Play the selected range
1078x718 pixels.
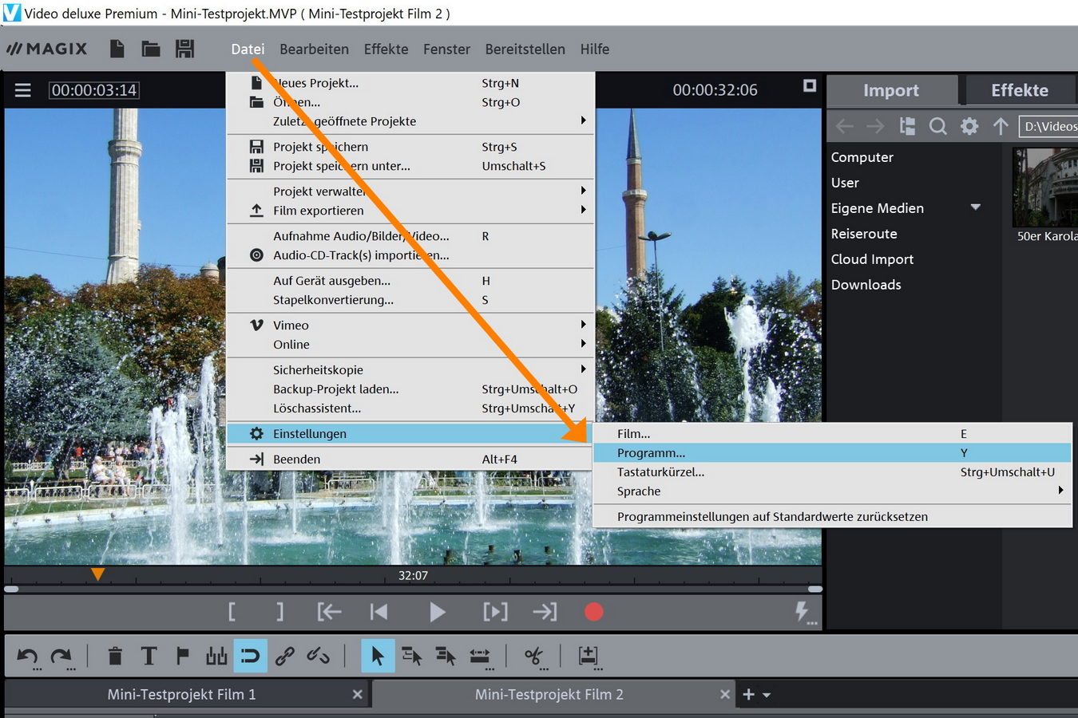[495, 612]
